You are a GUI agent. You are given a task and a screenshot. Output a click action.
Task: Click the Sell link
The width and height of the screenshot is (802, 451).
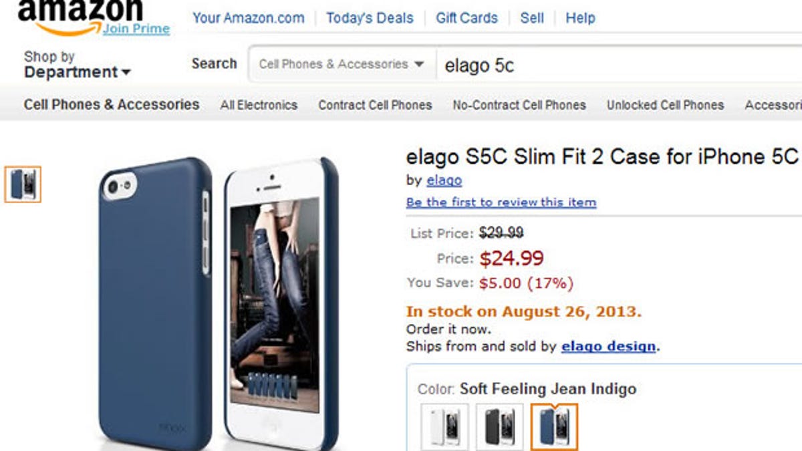point(532,18)
